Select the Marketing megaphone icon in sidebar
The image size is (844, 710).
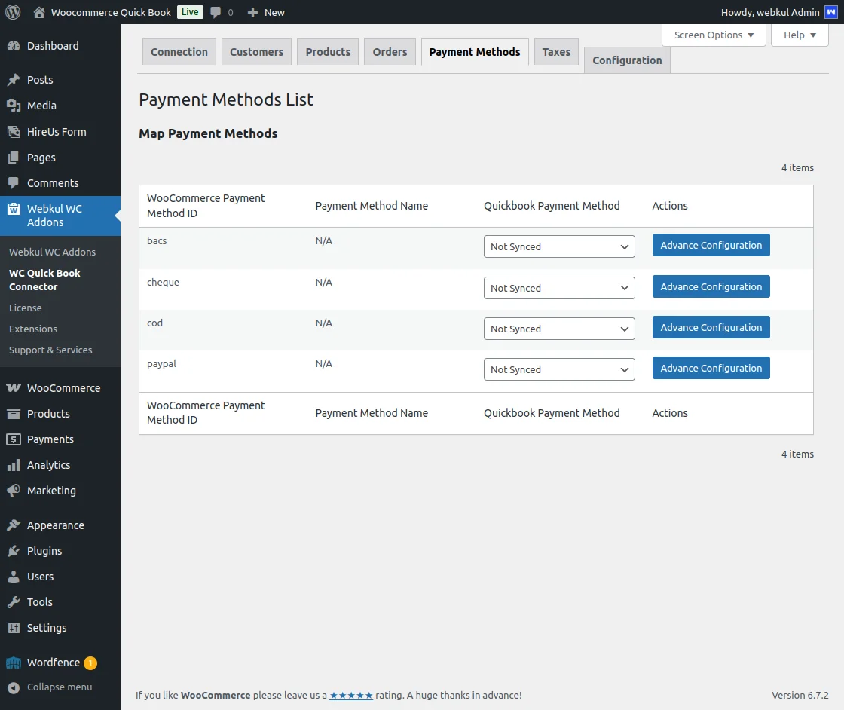tap(13, 490)
